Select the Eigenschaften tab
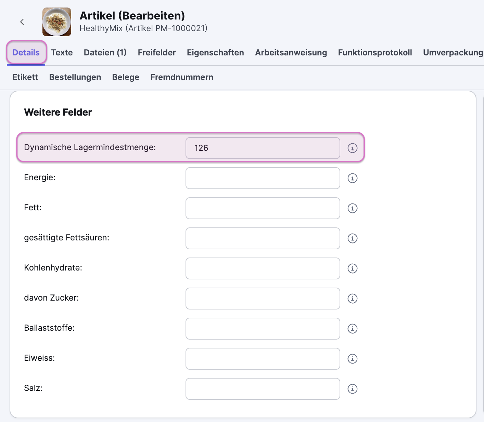Screen dimensions: 484x422 point(215,53)
